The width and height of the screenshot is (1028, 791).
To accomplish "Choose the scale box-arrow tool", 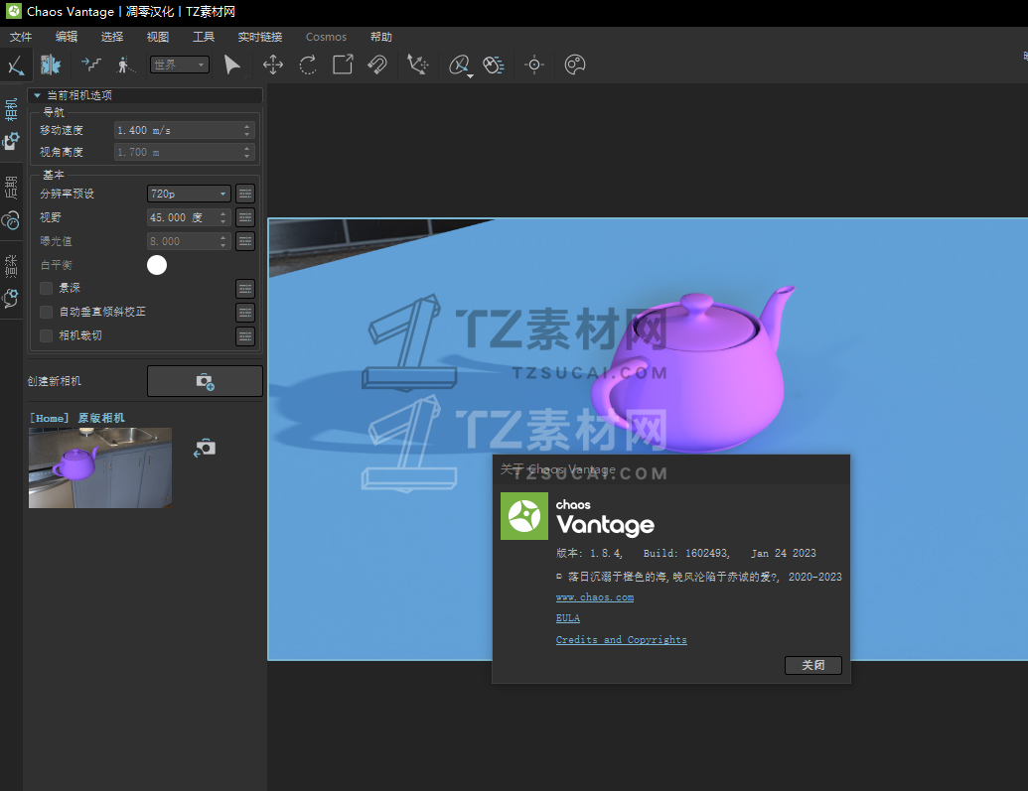I will tap(343, 65).
